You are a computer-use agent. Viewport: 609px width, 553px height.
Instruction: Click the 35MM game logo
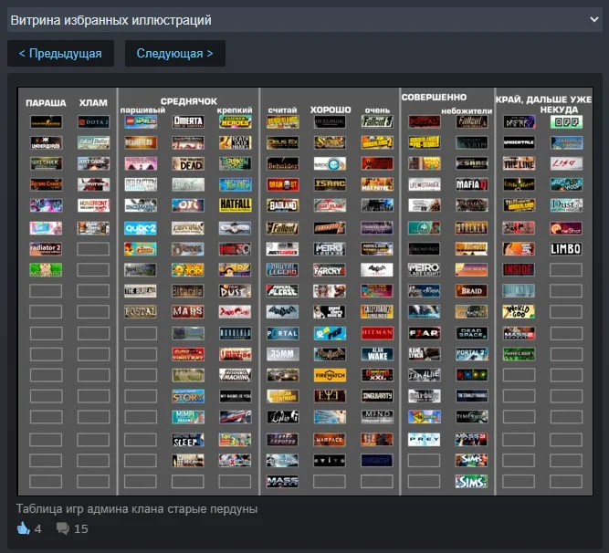(283, 354)
